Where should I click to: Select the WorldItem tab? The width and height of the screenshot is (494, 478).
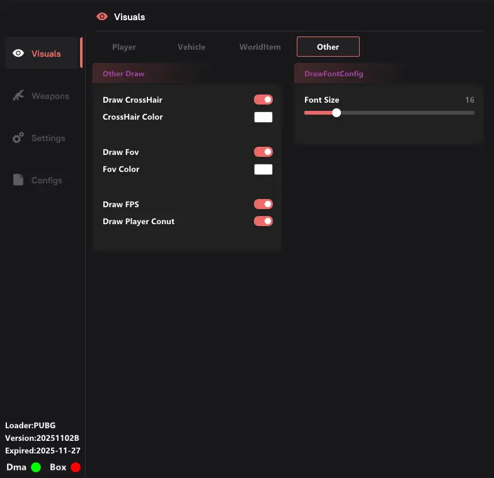260,47
